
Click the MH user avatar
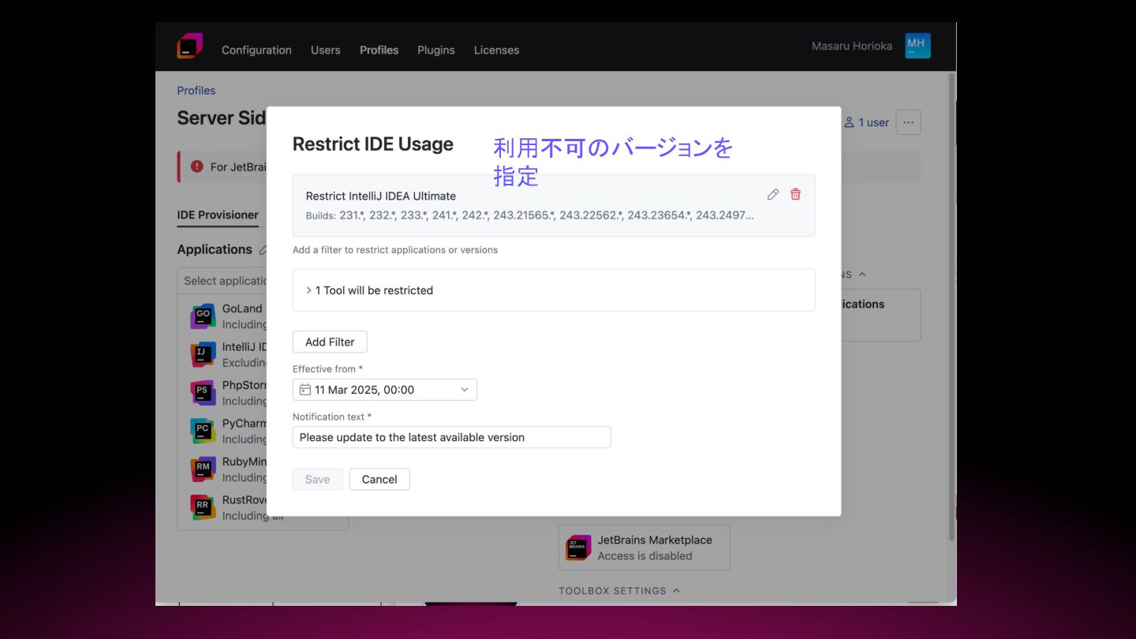point(917,46)
